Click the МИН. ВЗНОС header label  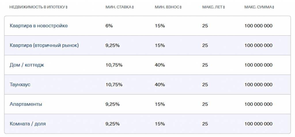tap(167, 7)
